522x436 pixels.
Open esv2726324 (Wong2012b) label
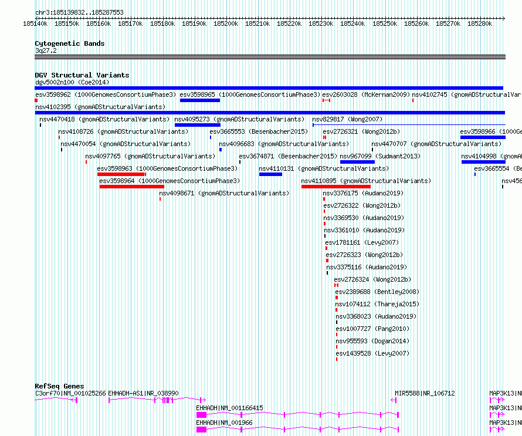(x=372, y=279)
